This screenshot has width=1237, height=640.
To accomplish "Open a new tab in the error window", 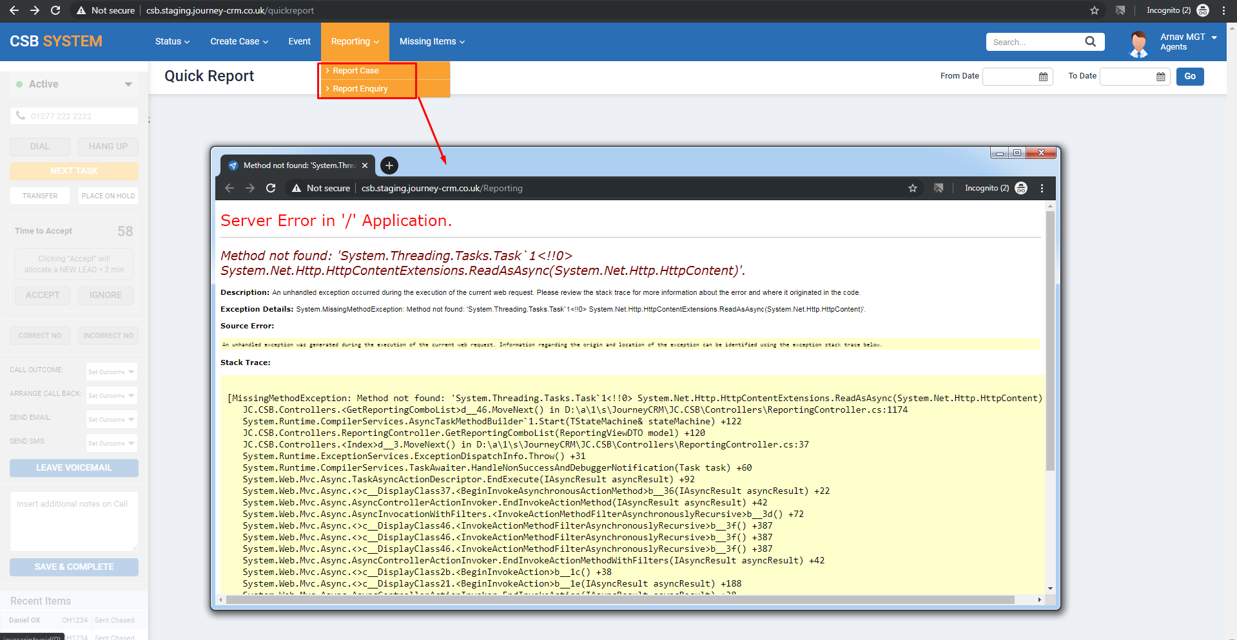I will (x=389, y=165).
